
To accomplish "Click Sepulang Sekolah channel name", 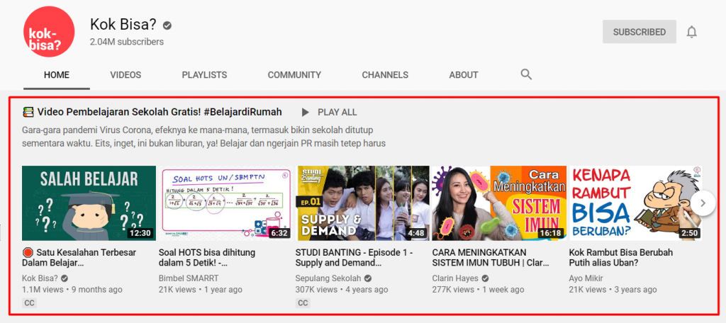I will [328, 278].
